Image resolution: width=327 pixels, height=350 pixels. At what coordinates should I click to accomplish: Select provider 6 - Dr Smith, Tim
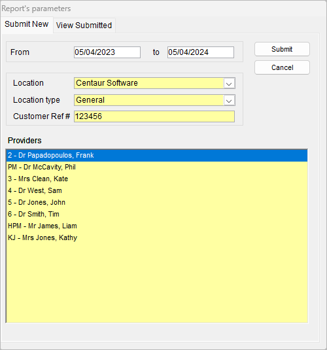(157, 215)
